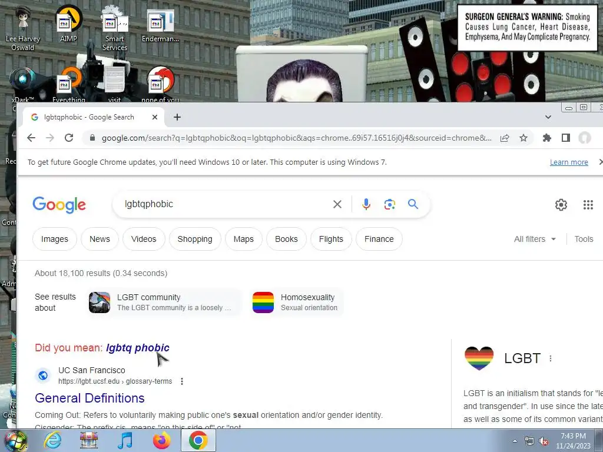The image size is (603, 452).
Task: Switch to Flights results
Action: click(x=331, y=239)
